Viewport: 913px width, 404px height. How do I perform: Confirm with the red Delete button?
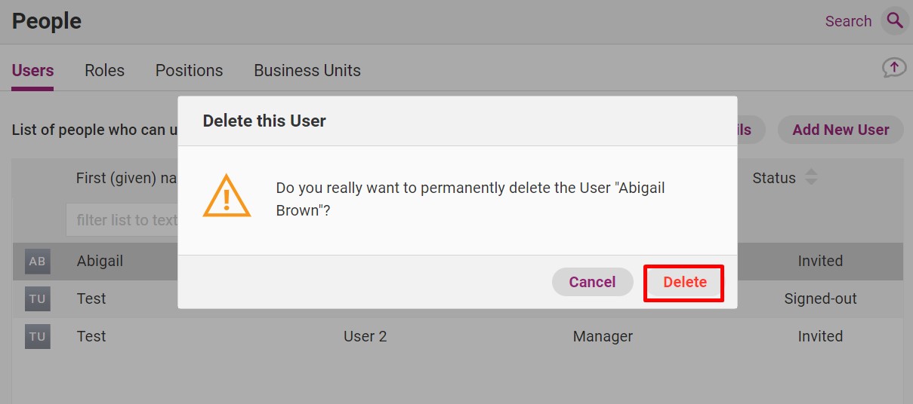[684, 283]
